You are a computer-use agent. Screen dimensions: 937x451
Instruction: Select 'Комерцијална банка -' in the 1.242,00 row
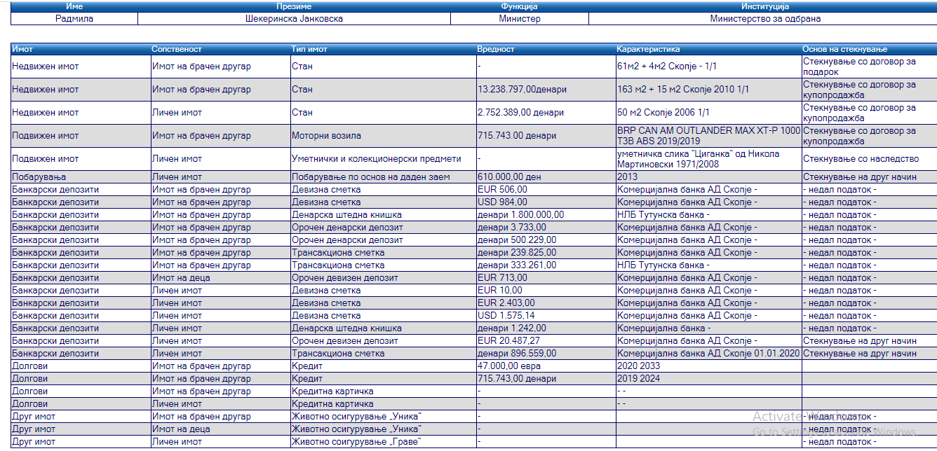[664, 328]
